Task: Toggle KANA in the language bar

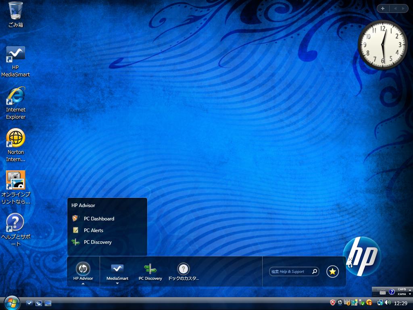Action: (x=402, y=294)
